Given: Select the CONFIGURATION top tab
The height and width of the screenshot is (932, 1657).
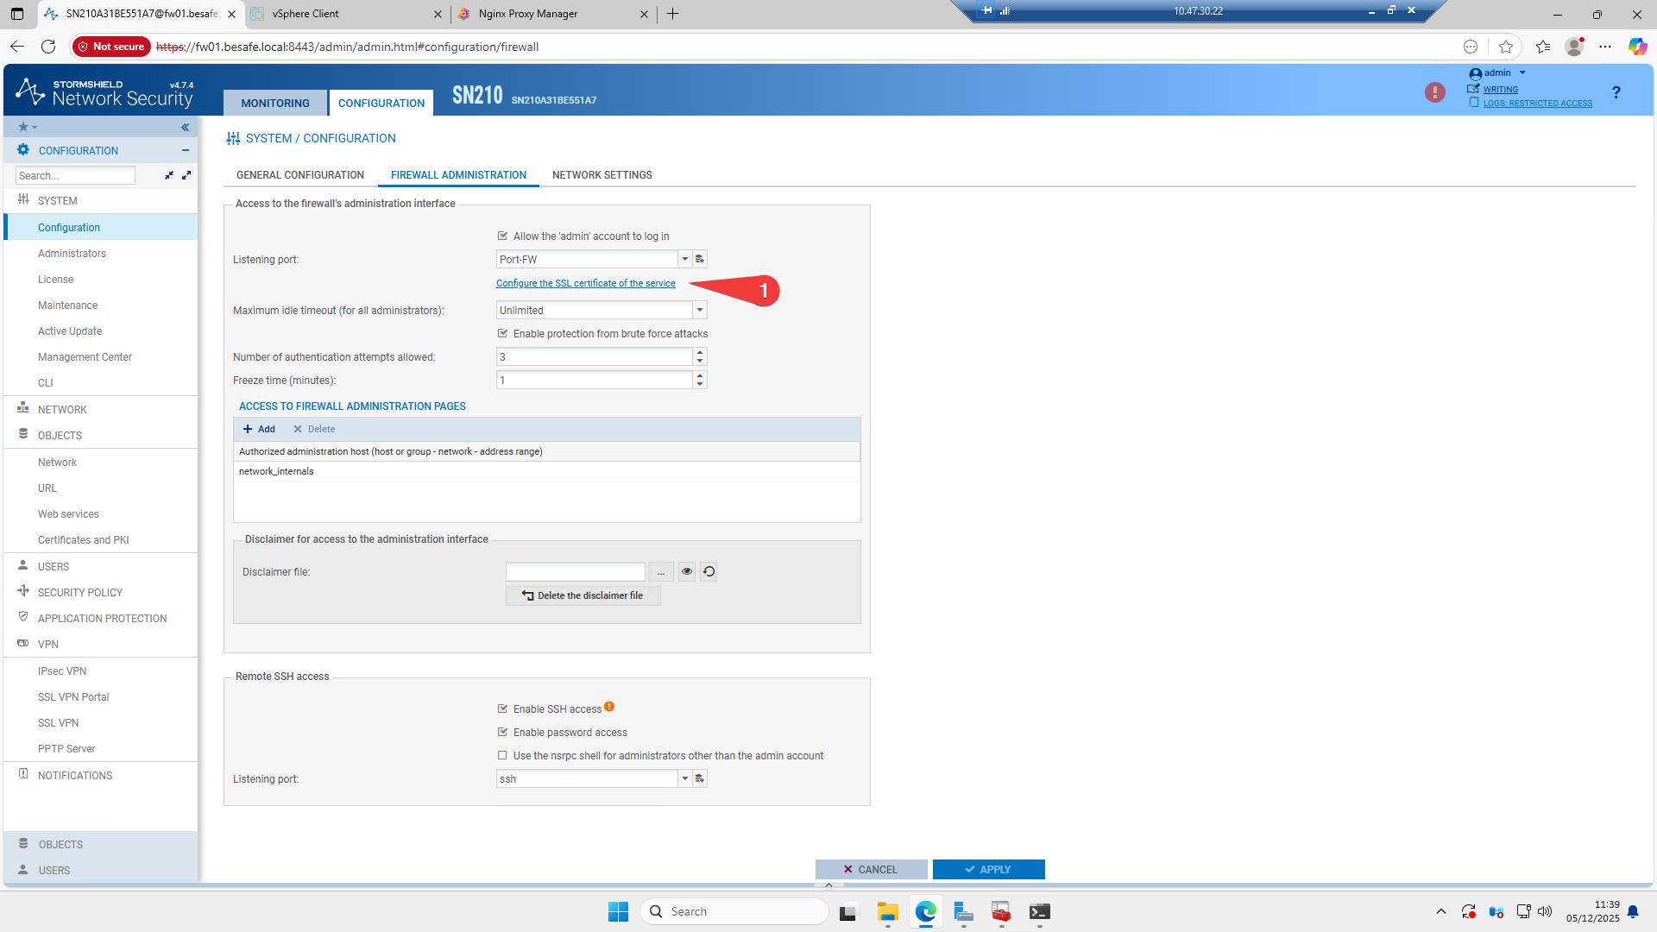Looking at the screenshot, I should point(381,103).
